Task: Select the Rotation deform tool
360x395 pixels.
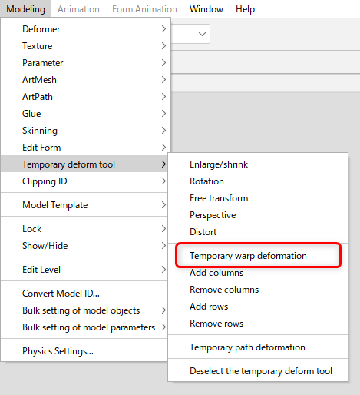Action: pos(258,181)
